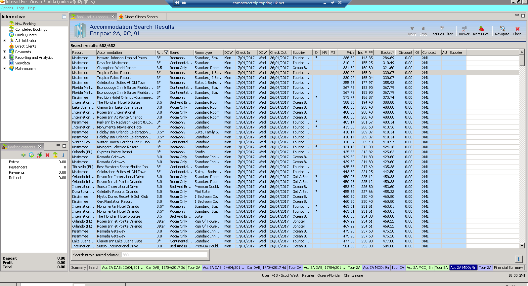Switch to the Direct Clients Search tab
This screenshot has height=286, width=528.
[x=141, y=17]
